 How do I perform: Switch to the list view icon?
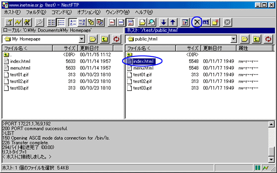click(x=51, y=22)
